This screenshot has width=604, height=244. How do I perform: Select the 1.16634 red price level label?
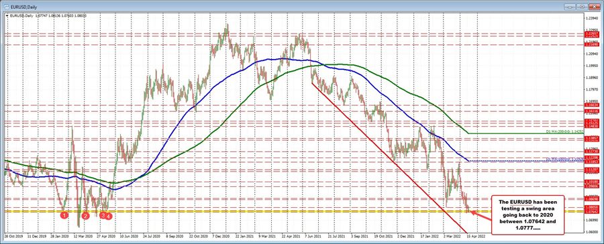[592, 105]
